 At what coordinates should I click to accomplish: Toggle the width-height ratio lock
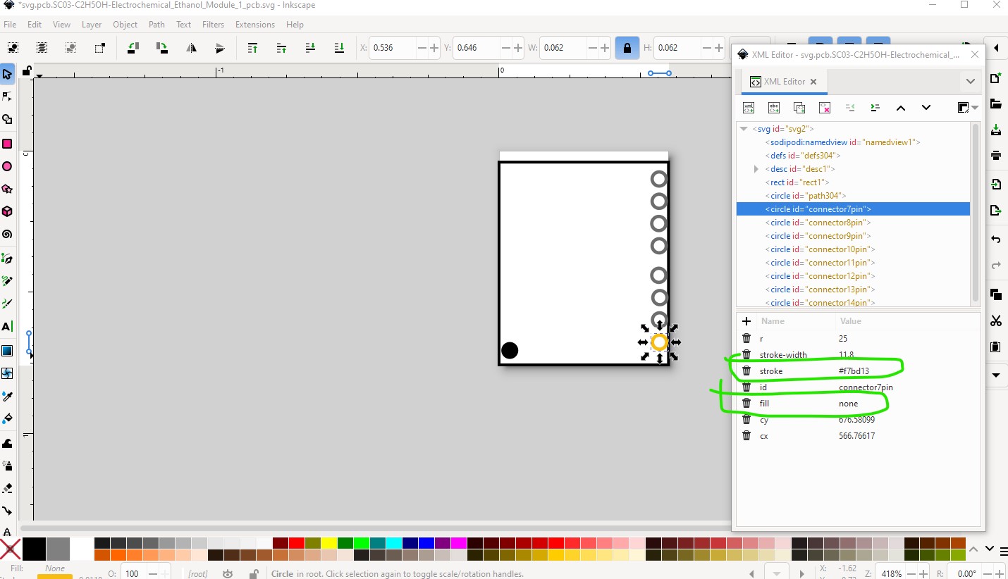(626, 48)
